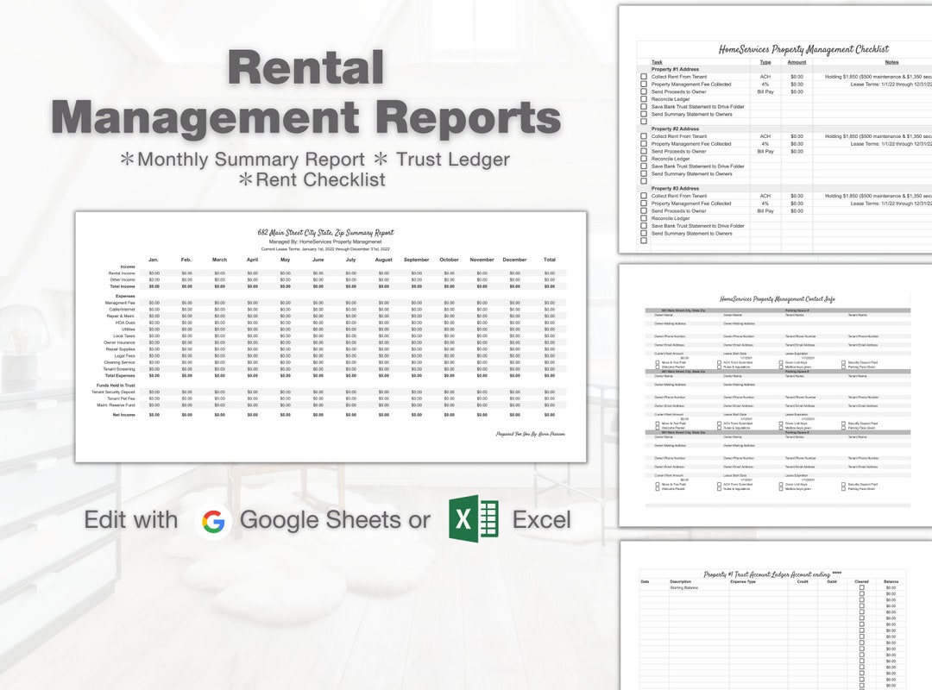932x690 pixels.
Task: Tick the "ACH Form Submitted" checkbox
Action: tap(718, 362)
